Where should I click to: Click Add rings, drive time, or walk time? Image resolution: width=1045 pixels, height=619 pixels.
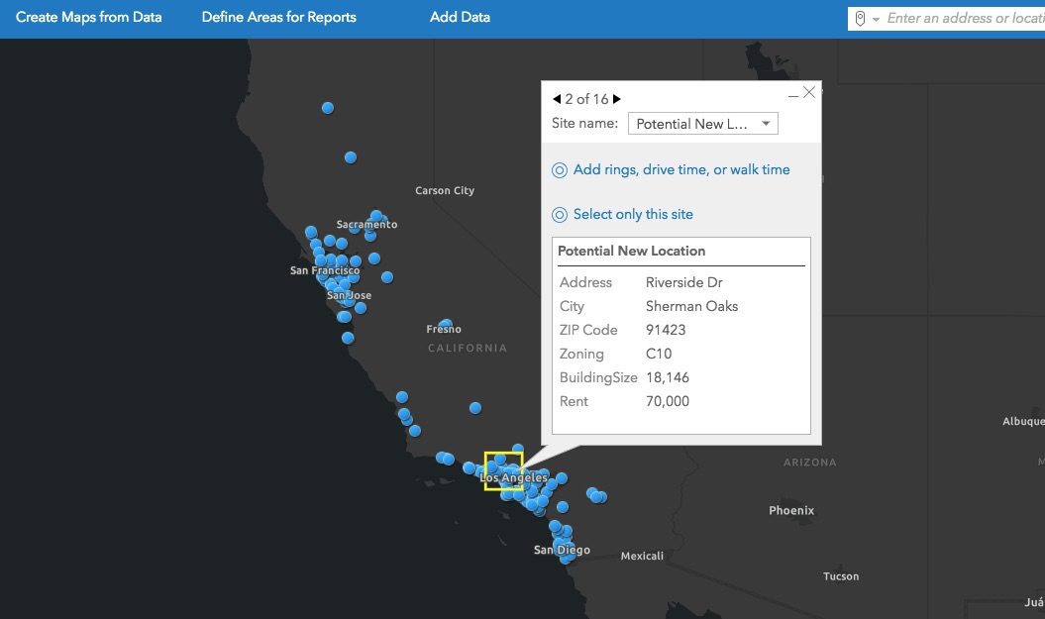tap(681, 170)
